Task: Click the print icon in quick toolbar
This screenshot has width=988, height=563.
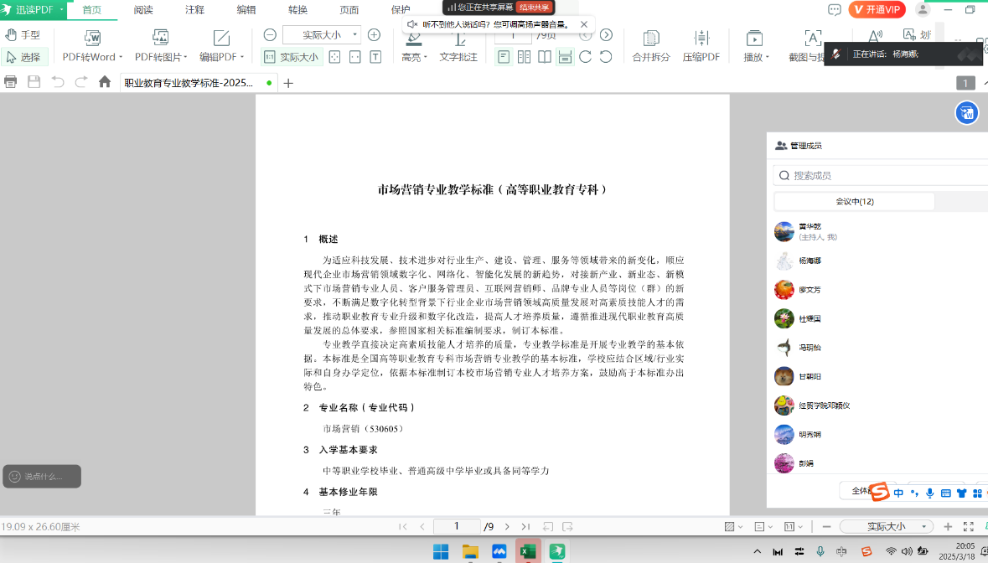Action: (x=11, y=82)
